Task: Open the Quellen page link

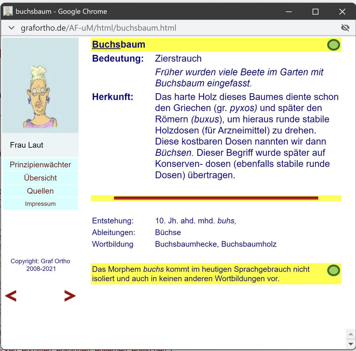Action: pos(40,191)
